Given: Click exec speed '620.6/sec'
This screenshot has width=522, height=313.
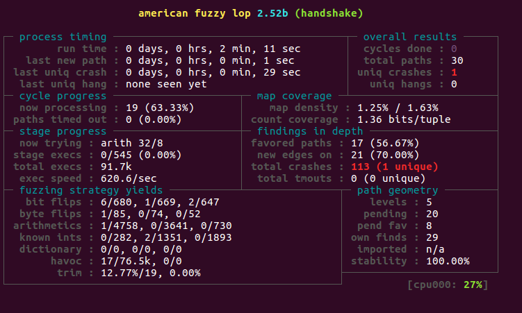Looking at the screenshot, I should pos(129,178).
